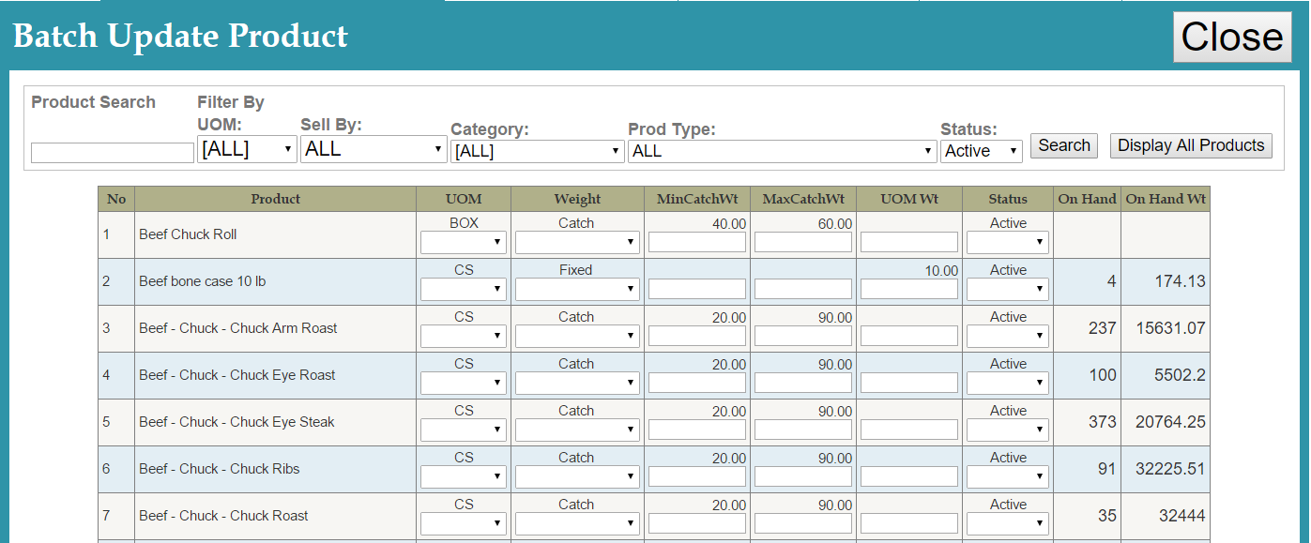
Task: Open the Status dropdown for Chuck Eye Roast
Action: (x=1007, y=383)
